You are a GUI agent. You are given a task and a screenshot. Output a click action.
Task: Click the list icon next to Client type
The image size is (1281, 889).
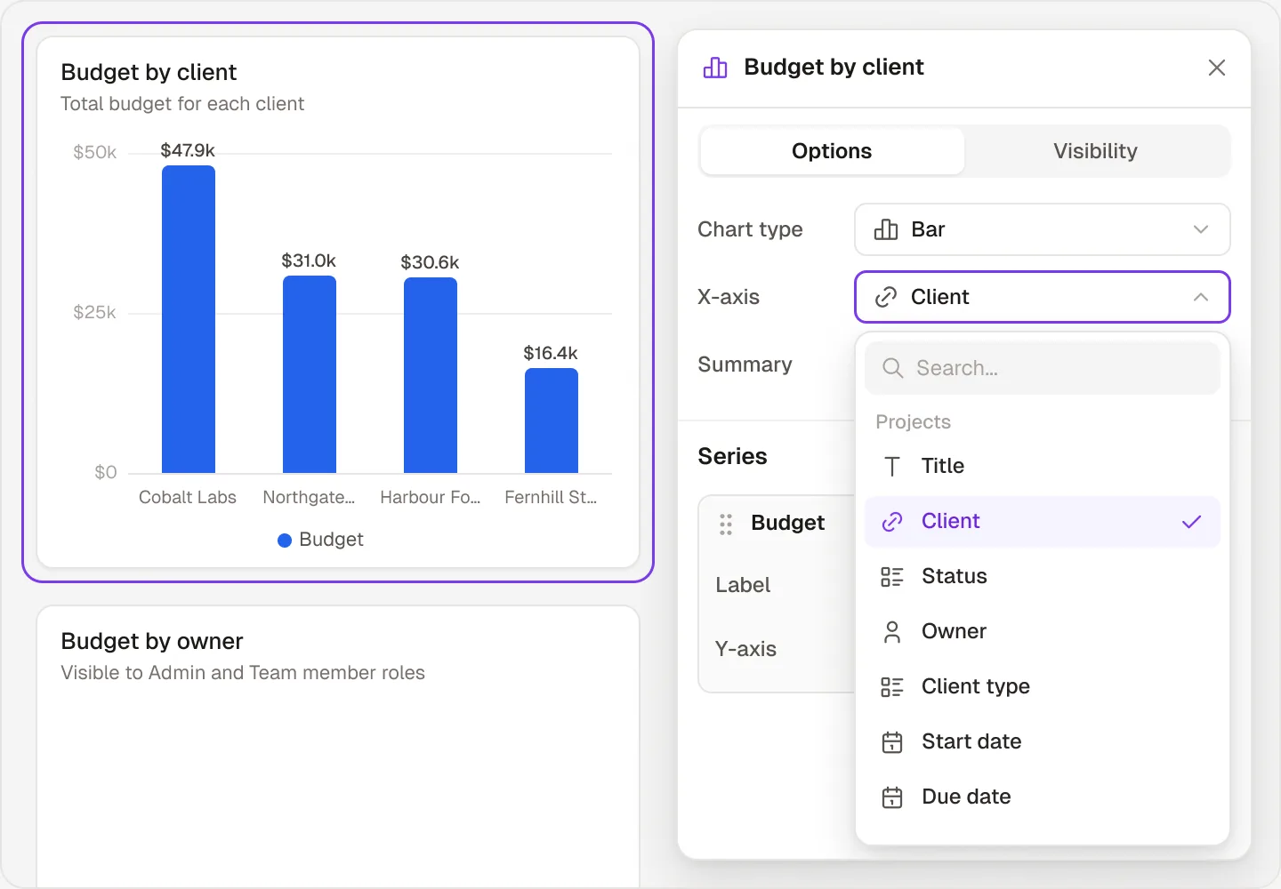[x=892, y=687]
